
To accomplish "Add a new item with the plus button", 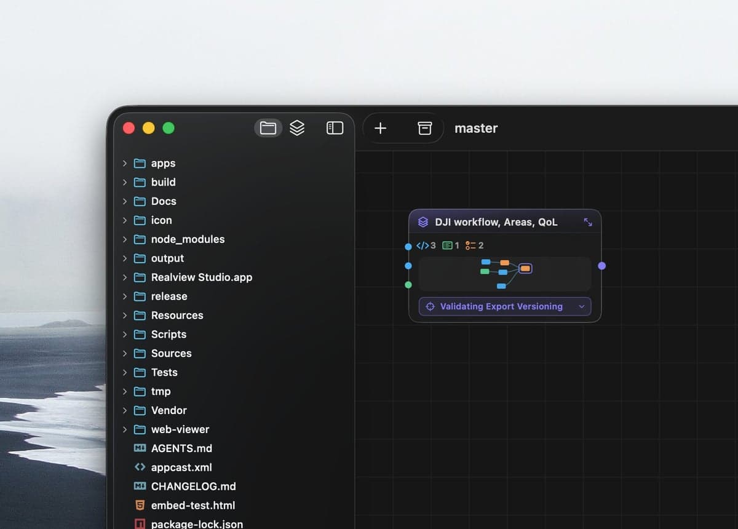I will tap(381, 128).
